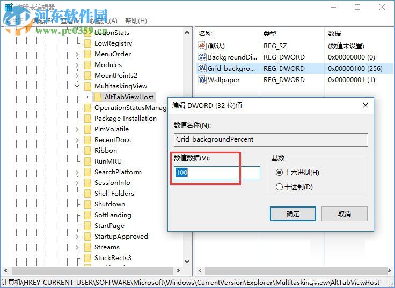The image size is (395, 288).
Task: Click the Modules folder icon
Action: click(x=87, y=65)
